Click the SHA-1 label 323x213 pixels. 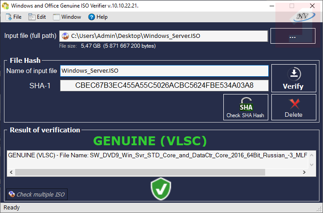(40, 86)
